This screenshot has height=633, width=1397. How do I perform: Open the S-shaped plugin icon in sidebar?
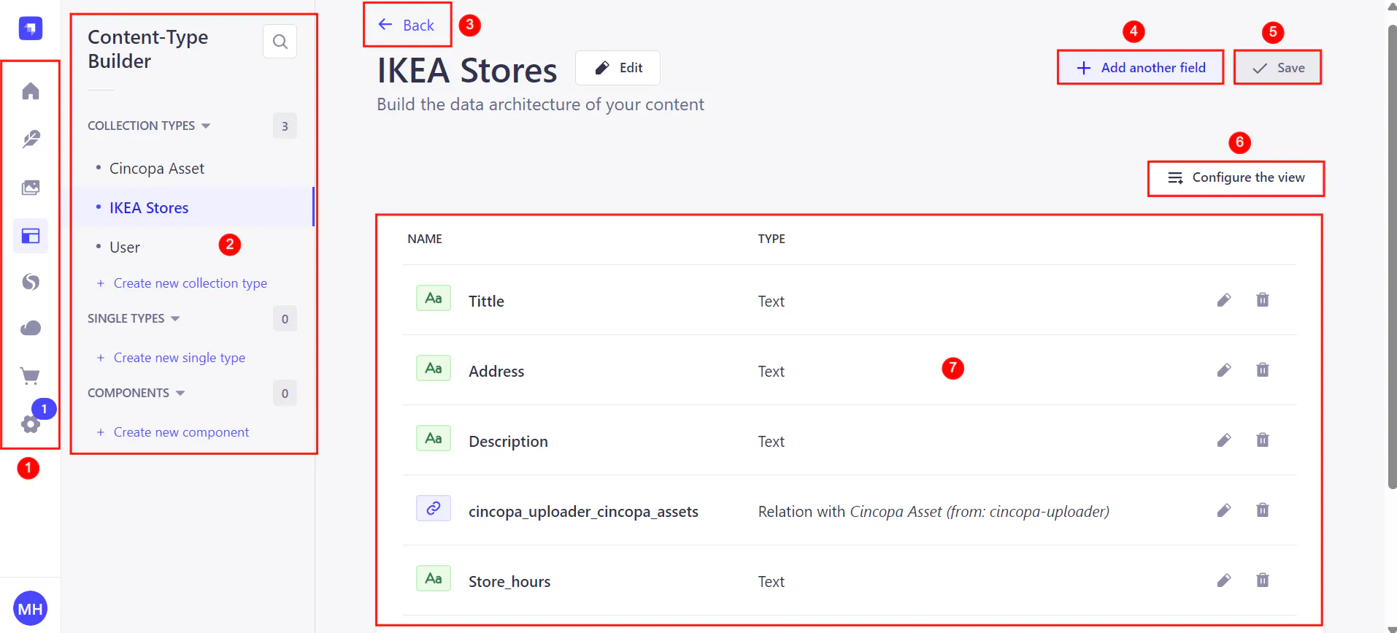pyautogui.click(x=31, y=282)
